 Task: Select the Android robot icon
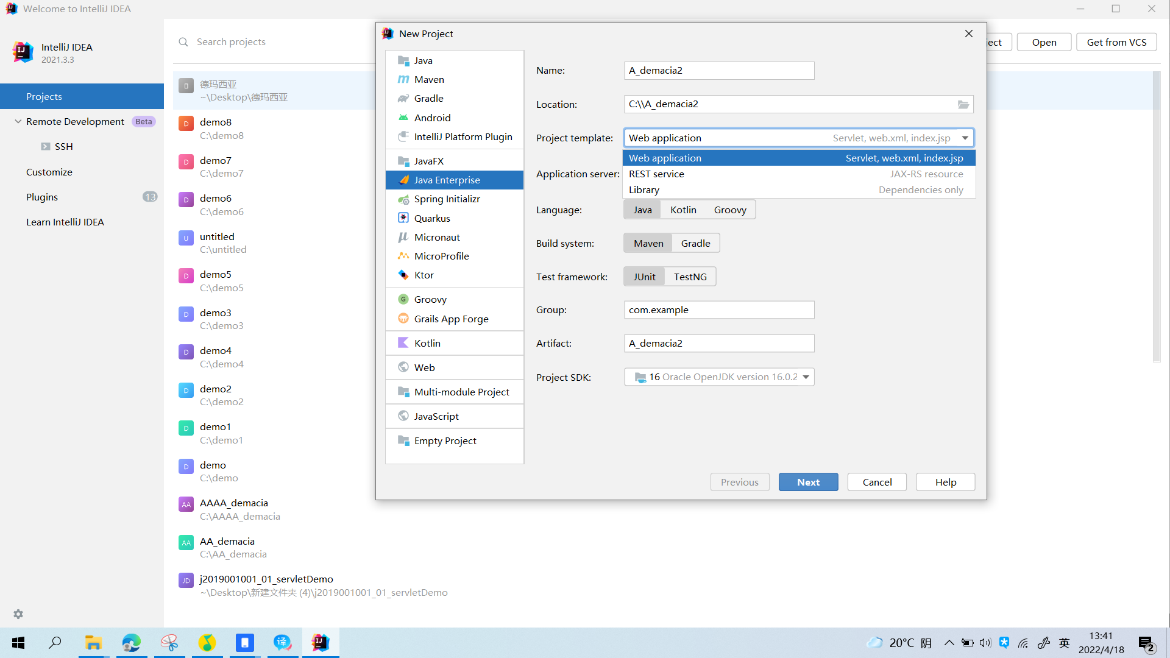[x=403, y=118]
